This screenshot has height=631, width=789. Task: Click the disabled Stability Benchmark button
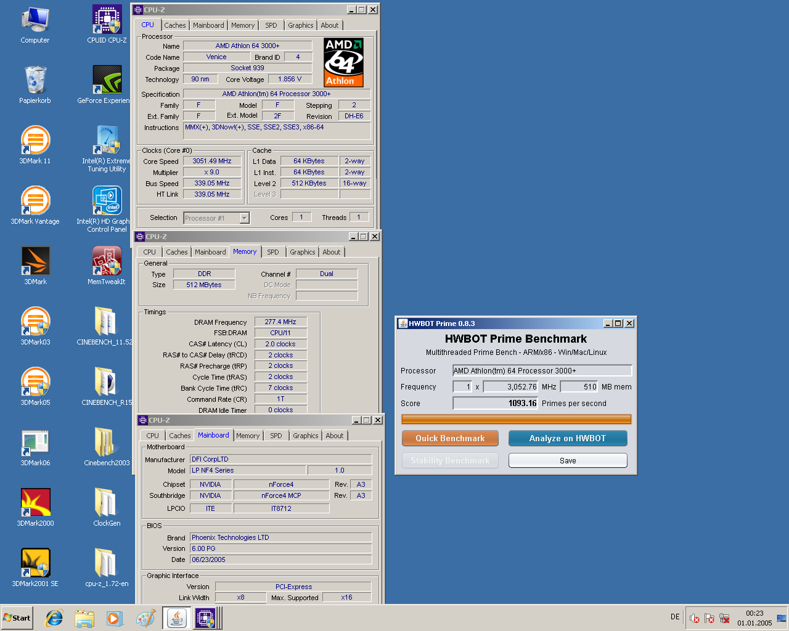click(450, 460)
